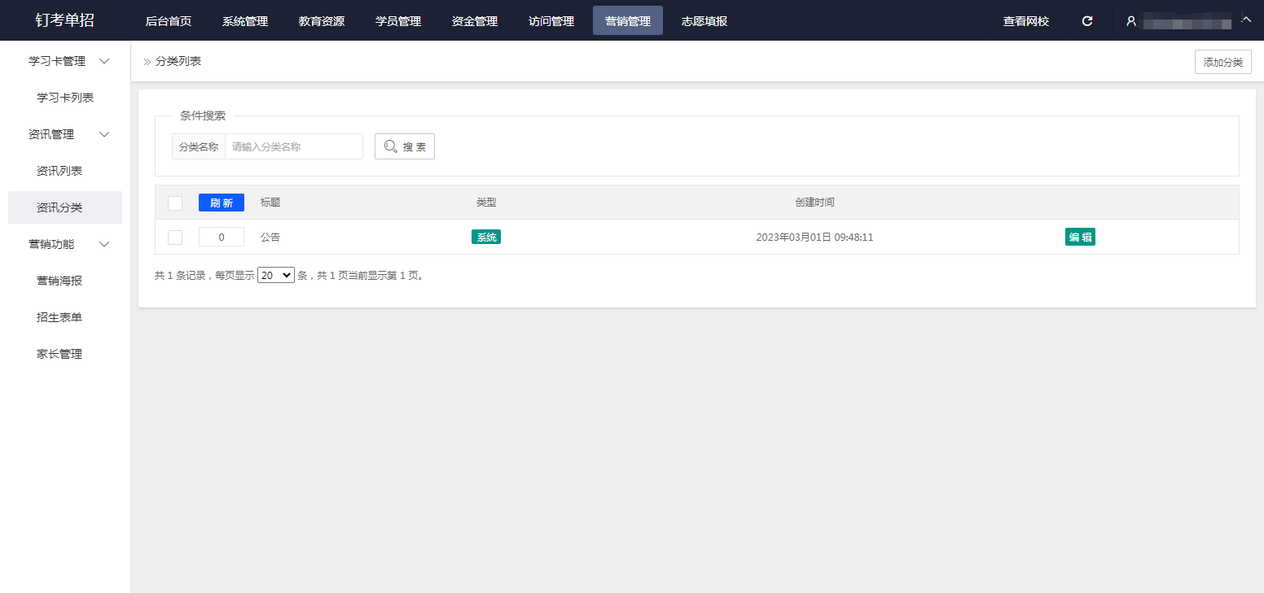
Task: Open the 后台首页 menu
Action: pos(169,21)
